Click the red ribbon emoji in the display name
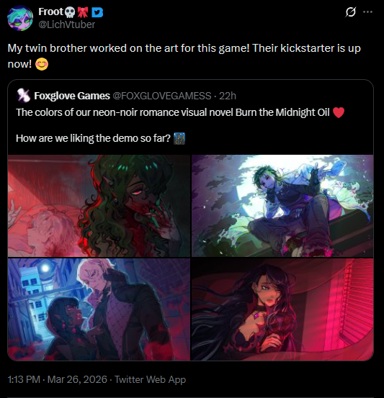Viewport: 384px width, 398px height. tap(83, 12)
